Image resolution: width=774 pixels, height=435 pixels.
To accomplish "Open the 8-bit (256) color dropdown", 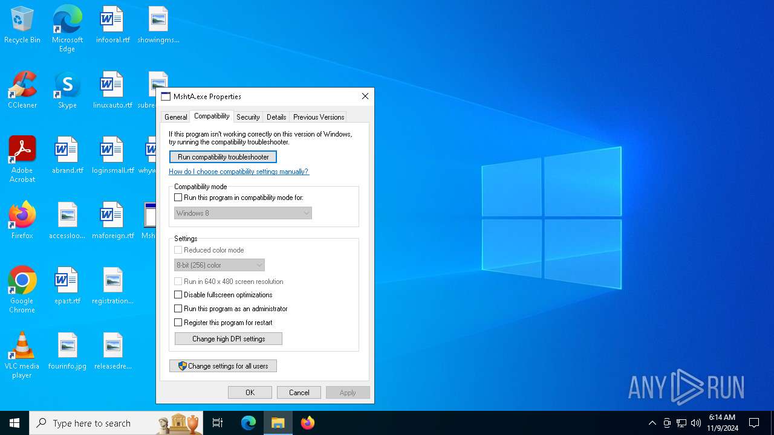I will click(x=220, y=265).
